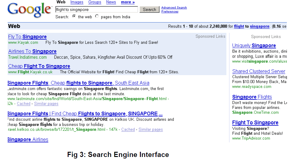Viewport: 289px width, 160px height.
Task: Open 'Cheap Flight To Singapore' sponsored link
Action: click(39, 66)
